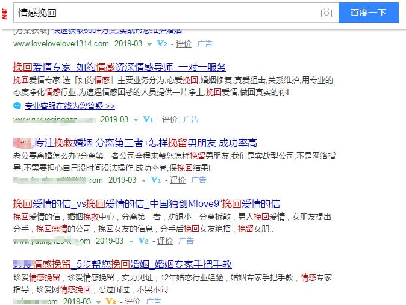
Task: Click the 百度一下 search button
Action: pos(369,13)
